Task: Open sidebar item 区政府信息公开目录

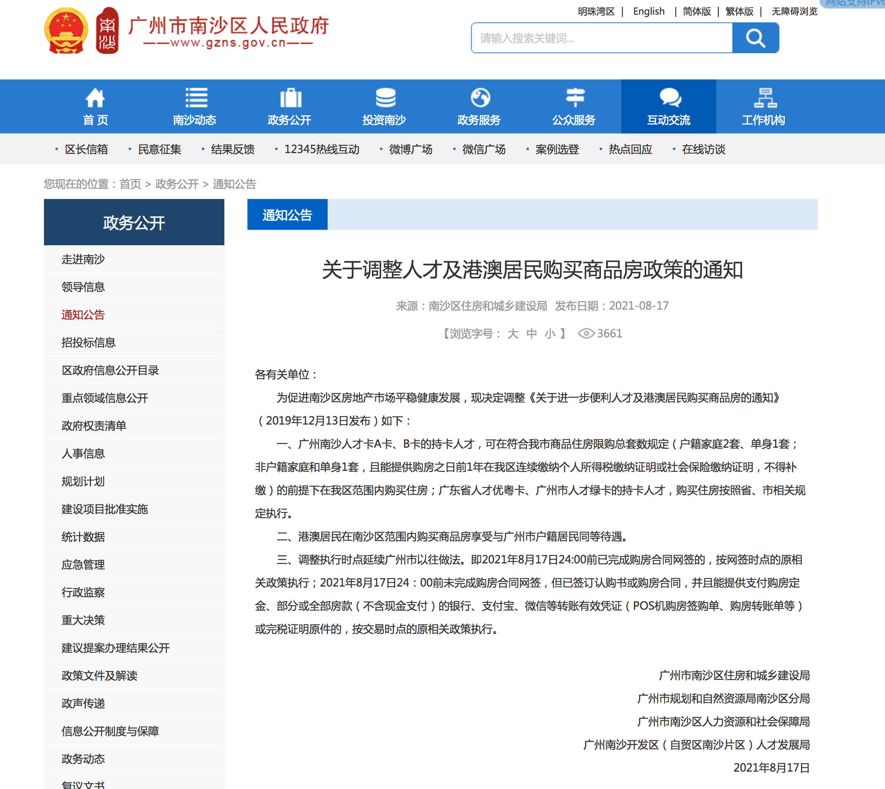Action: tap(110, 370)
